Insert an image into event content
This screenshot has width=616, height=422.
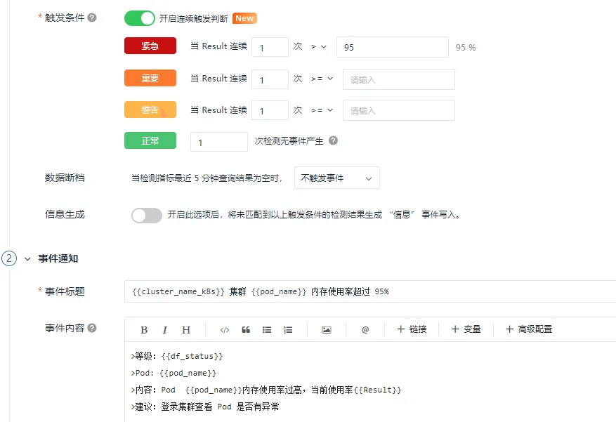coord(326,329)
